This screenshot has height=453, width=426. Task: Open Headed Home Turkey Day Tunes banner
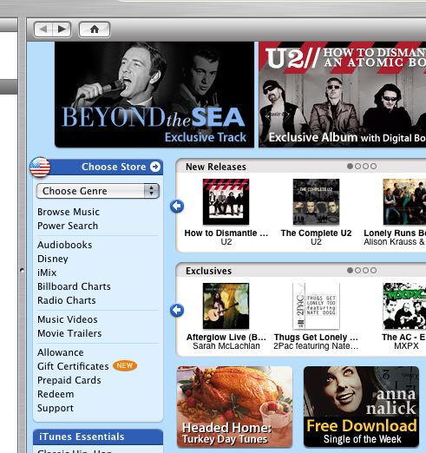point(234,407)
